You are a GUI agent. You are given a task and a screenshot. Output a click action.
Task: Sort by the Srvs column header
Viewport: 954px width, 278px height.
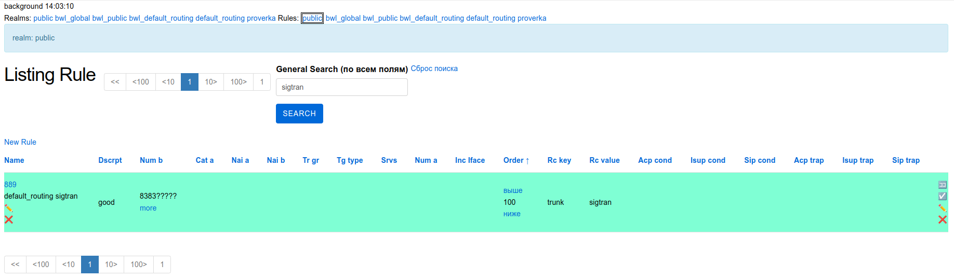point(389,160)
